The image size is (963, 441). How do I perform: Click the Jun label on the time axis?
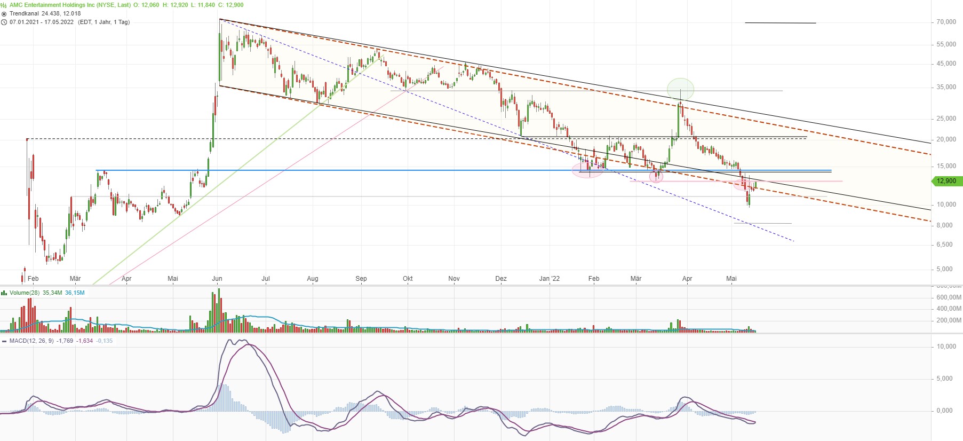pyautogui.click(x=217, y=279)
